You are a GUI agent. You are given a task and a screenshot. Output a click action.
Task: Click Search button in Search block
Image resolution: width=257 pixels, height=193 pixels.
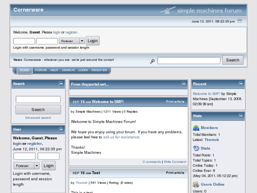point(38,109)
